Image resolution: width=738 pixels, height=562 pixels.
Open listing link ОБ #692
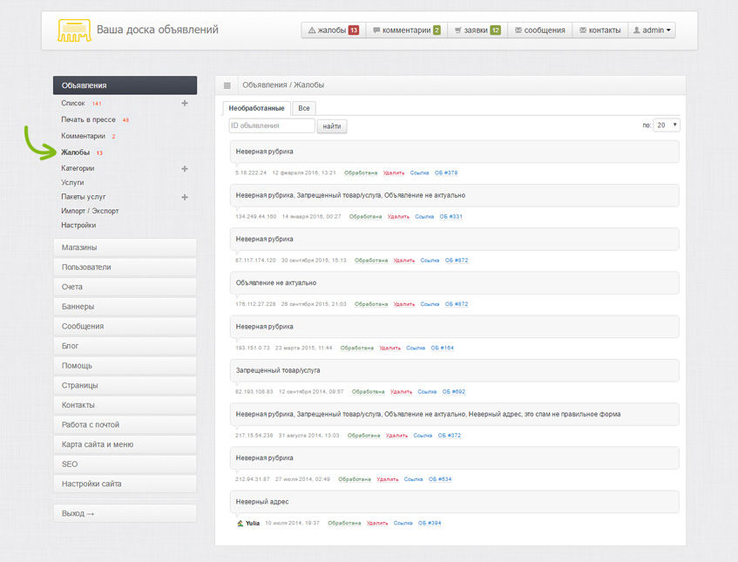[x=454, y=391]
